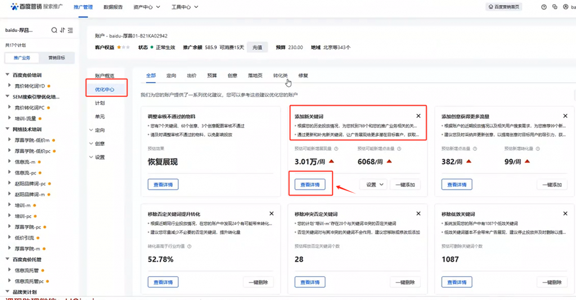This screenshot has width=576, height=300.
Task: Click 一键删除 on 移除冲突否定关键词 card
Action: tap(405, 282)
